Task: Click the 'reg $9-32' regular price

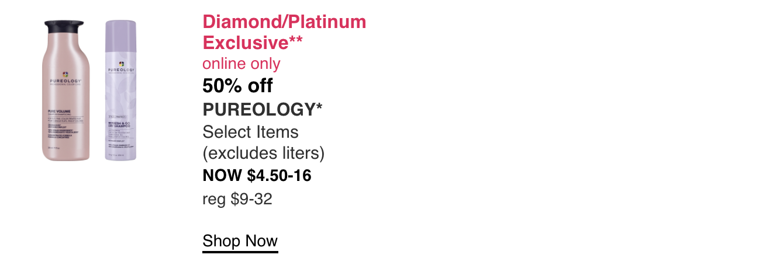Action: [x=237, y=200]
